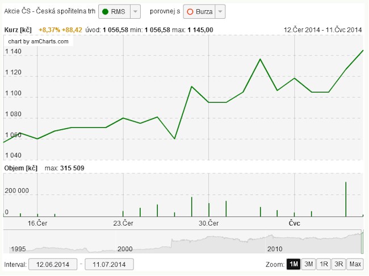Click the 2000 area of the history scrollbar

pyautogui.click(x=125, y=249)
